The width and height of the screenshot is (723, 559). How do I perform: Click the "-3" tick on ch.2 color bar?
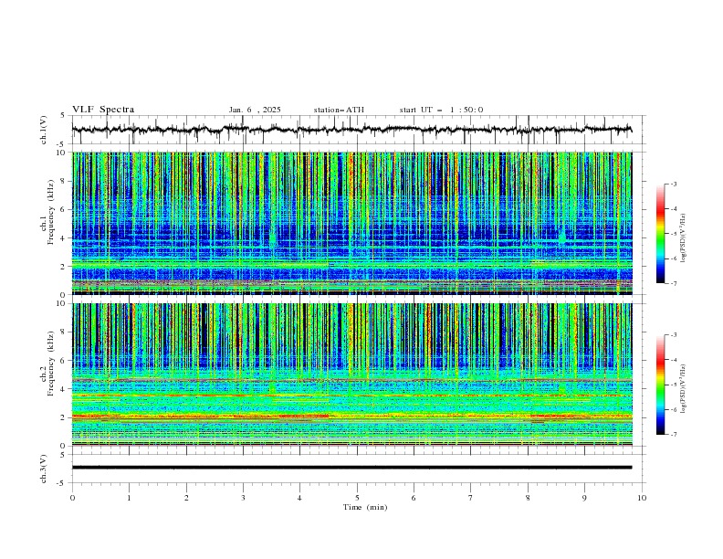click(674, 335)
